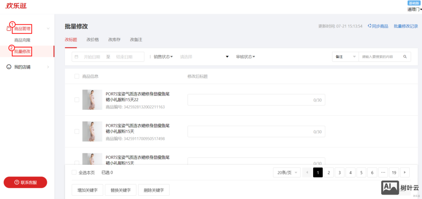This screenshot has width=422, height=199.
Task: Click the search magnifier icon
Action: 405,57
